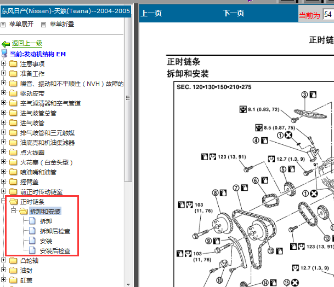
Task: Select the 正时链条 folder label
Action: (32, 202)
